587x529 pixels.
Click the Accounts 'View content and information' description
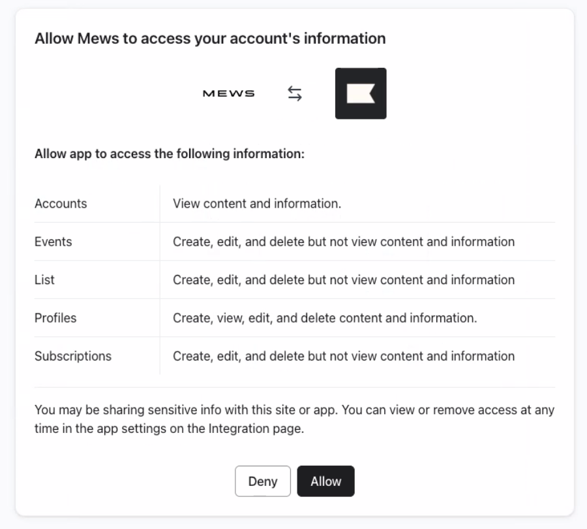click(x=256, y=204)
